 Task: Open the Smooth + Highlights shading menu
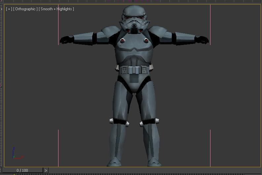click(56, 9)
